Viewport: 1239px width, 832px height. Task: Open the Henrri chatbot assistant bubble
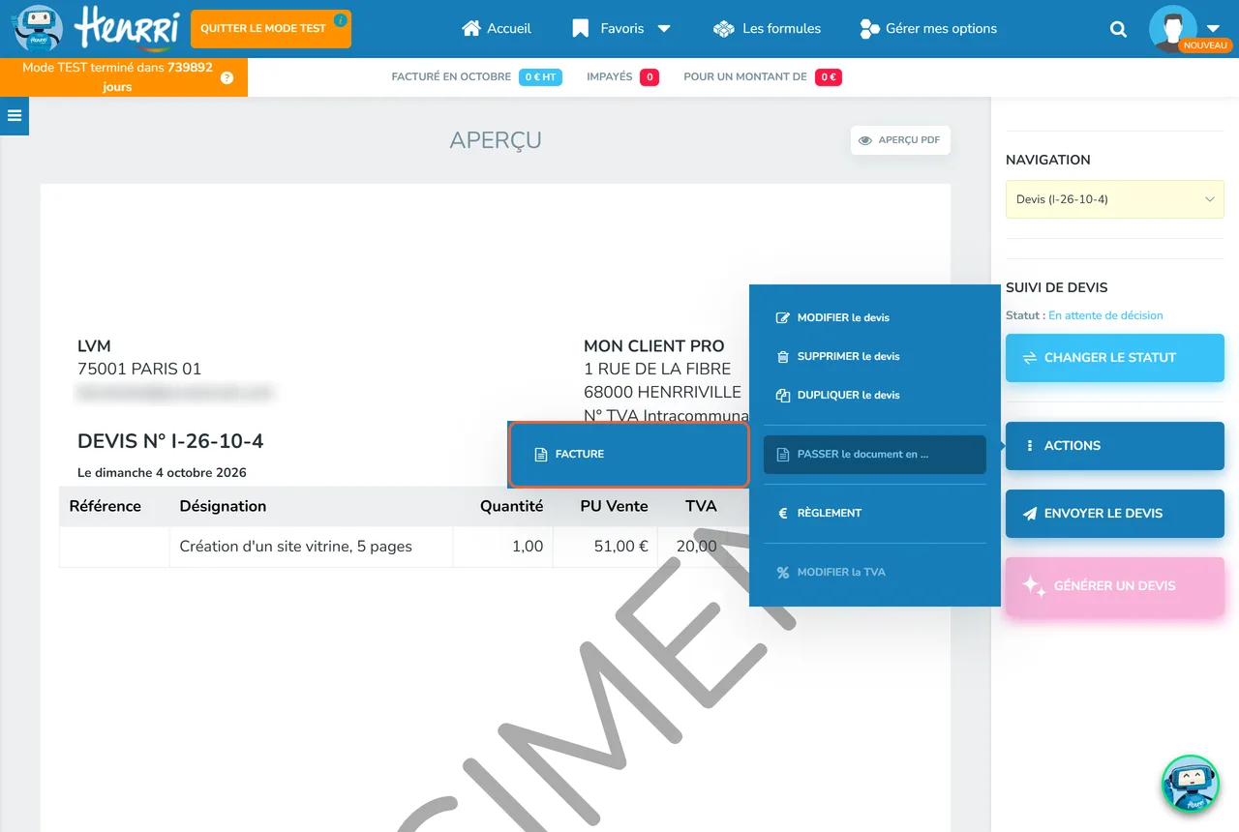coord(1190,784)
